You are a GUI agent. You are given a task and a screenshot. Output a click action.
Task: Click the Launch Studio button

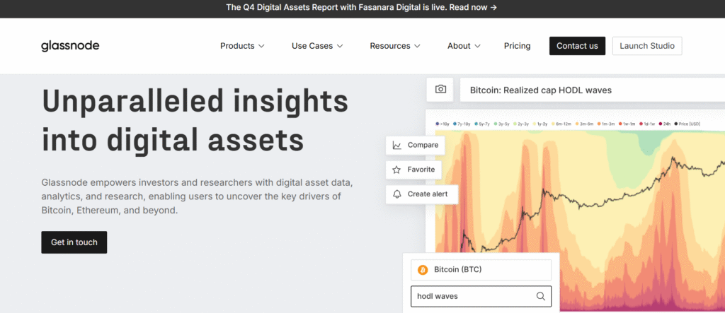647,46
